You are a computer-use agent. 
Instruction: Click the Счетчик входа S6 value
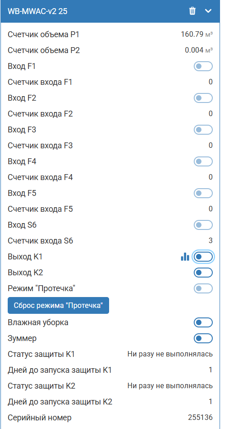tap(211, 241)
